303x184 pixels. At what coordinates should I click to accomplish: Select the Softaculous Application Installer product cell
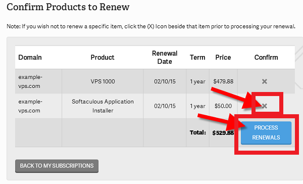[x=103, y=106]
